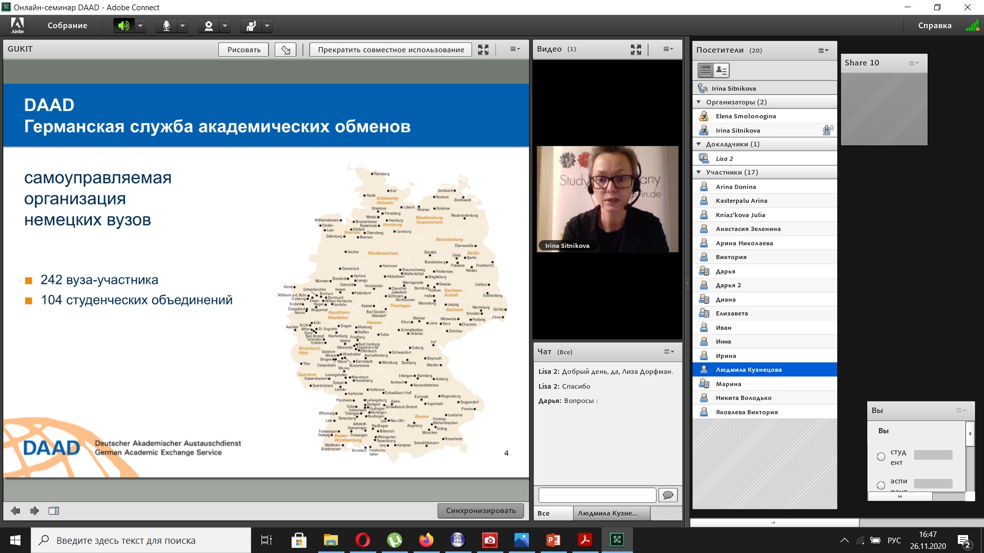Select the аспирант radio option
984x553 pixels.
(x=881, y=485)
